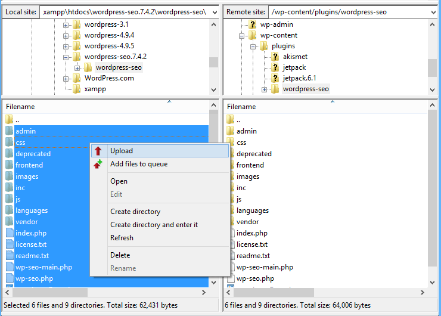This screenshot has height=316, width=441.
Task: Click the local license.txt file icon
Action: coord(10,244)
